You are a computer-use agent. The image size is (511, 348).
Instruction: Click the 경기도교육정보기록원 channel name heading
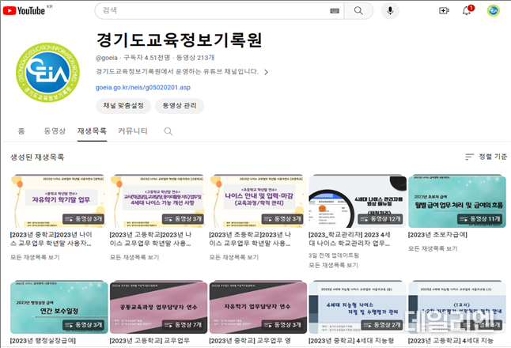tap(180, 40)
